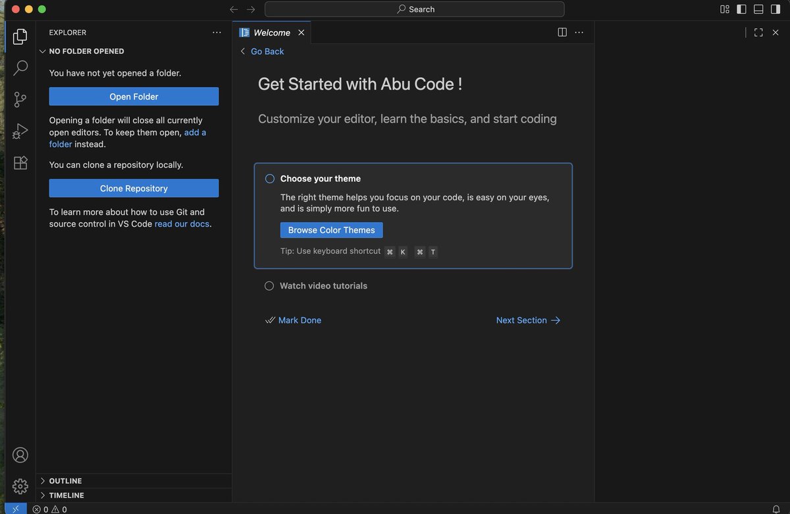The width and height of the screenshot is (790, 514).
Task: Go to Next Section
Action: (x=528, y=320)
